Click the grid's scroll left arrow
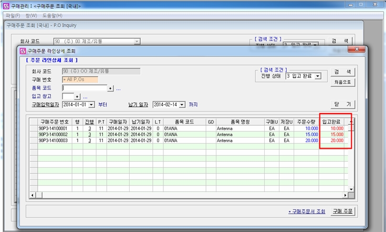The image size is (386, 232). coord(33,195)
